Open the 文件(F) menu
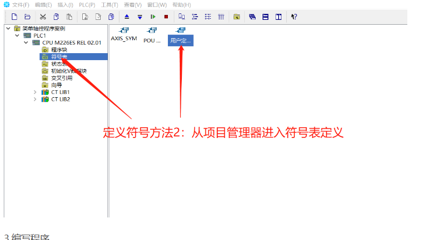Image resolution: width=438 pixels, height=240 pixels. pyautogui.click(x=20, y=5)
